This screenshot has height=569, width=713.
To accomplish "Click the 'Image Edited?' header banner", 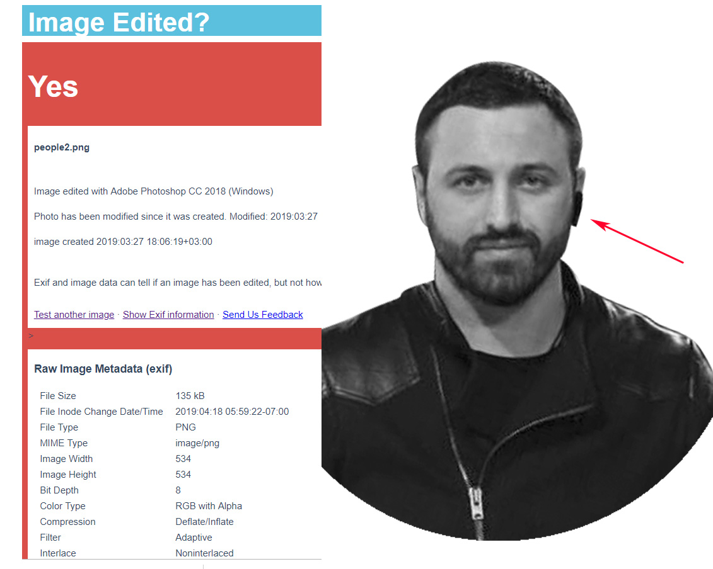I will click(172, 21).
